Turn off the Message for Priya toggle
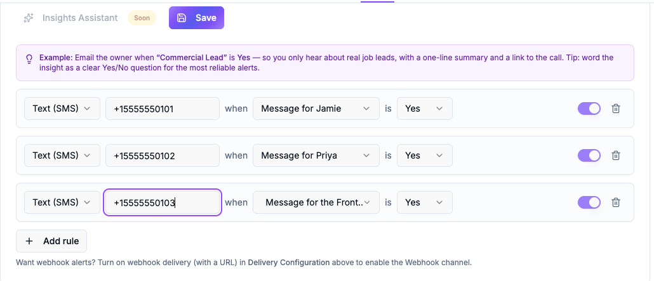The width and height of the screenshot is (654, 281). pyautogui.click(x=589, y=155)
